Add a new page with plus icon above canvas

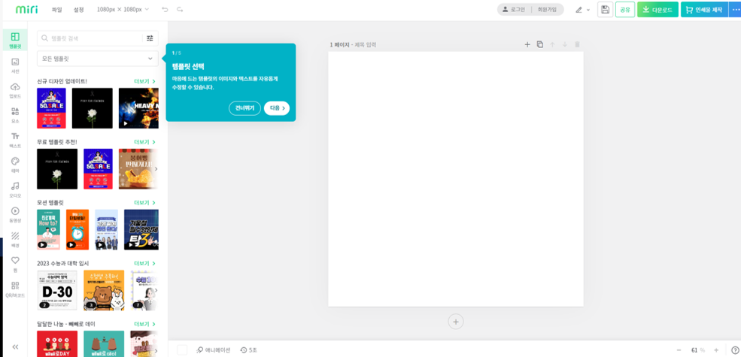tap(527, 44)
